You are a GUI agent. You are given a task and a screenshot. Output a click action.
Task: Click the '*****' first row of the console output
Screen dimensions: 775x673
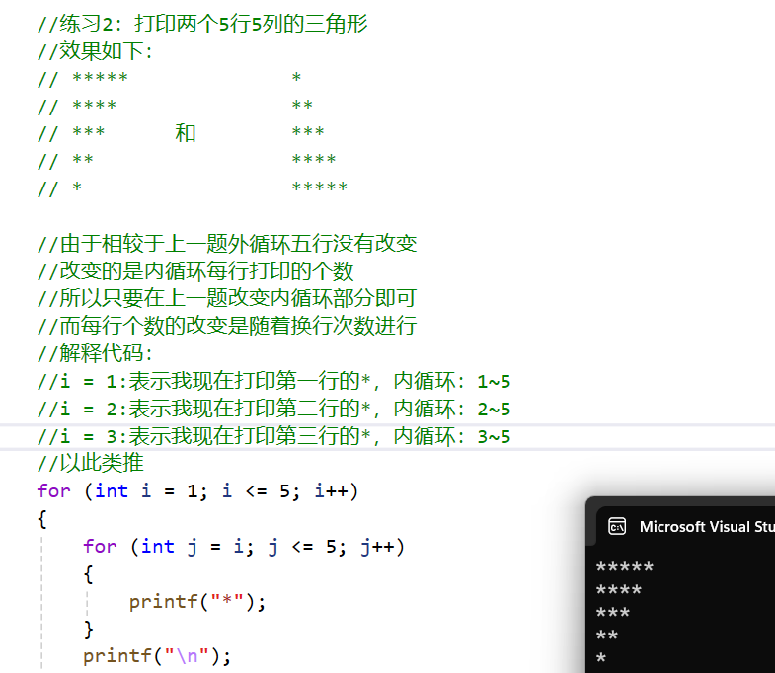[x=625, y=567]
